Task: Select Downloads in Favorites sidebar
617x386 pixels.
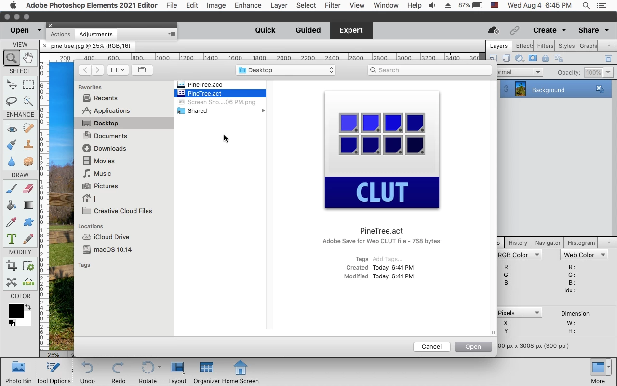Action: [110, 148]
